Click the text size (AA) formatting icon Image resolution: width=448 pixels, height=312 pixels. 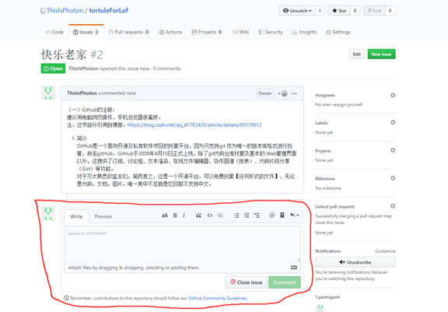pyautogui.click(x=165, y=216)
